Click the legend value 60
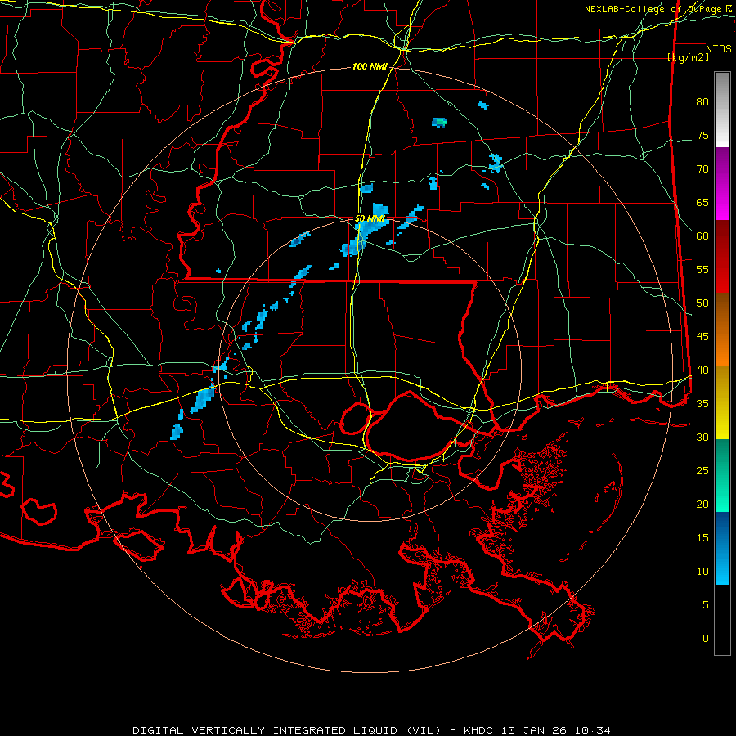736x736 pixels. pyautogui.click(x=702, y=236)
